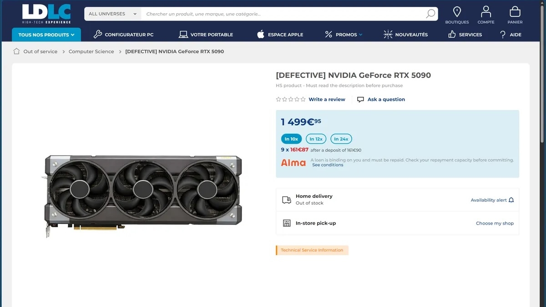
Task: Click the Aide question mark icon
Action: click(503, 35)
